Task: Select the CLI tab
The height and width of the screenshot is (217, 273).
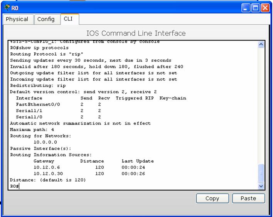Action: [x=68, y=19]
